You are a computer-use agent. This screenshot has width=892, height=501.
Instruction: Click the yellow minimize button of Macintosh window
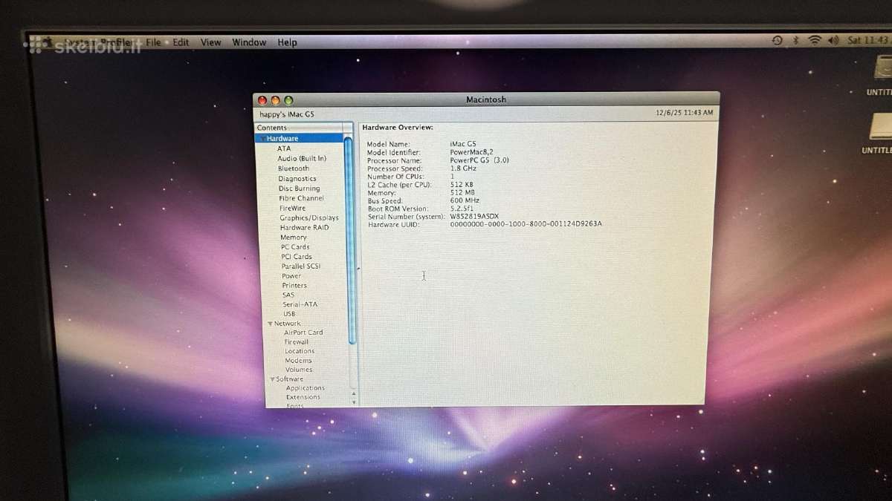275,100
